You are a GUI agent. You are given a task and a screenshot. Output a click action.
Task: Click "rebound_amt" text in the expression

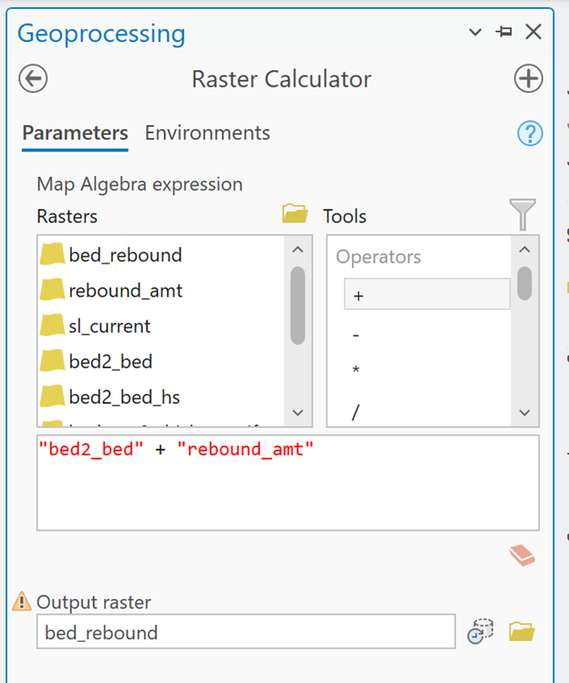click(245, 449)
